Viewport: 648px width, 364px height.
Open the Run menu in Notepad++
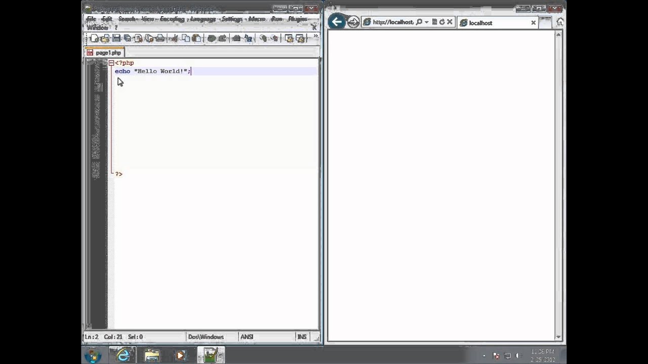tap(277, 19)
